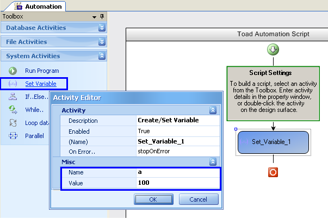Click the Toad Automation Script header
The height and width of the screenshot is (219, 328).
coord(273,34)
